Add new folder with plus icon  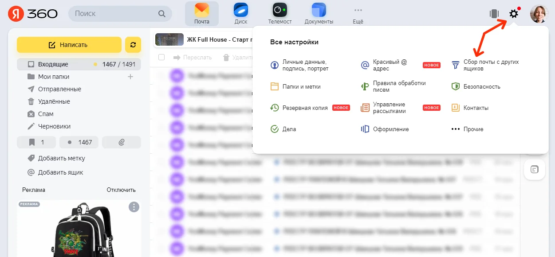point(130,77)
